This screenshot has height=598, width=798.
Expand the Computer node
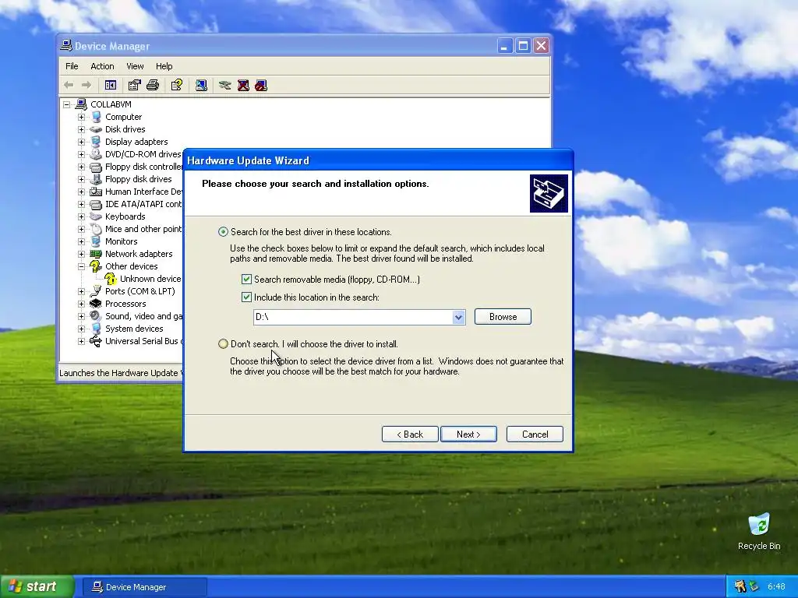point(81,117)
